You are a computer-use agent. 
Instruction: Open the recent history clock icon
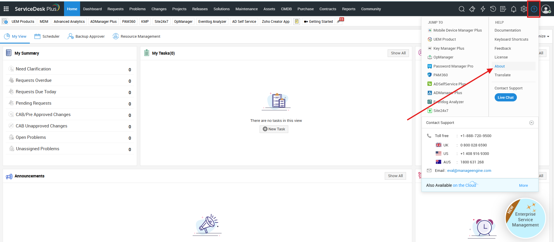pyautogui.click(x=493, y=9)
